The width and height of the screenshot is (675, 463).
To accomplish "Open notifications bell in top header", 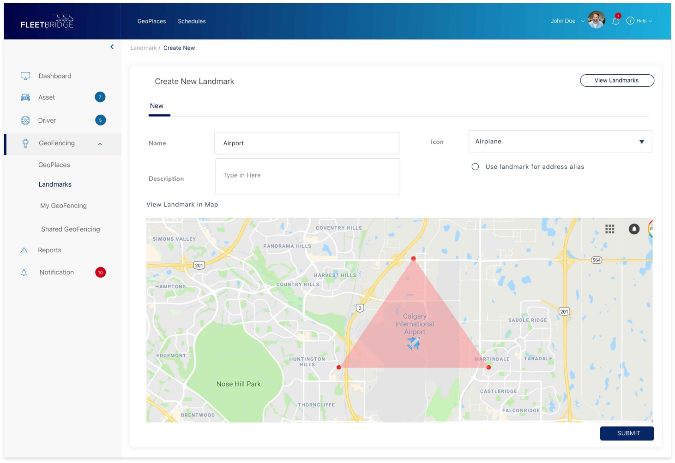I will coord(615,21).
